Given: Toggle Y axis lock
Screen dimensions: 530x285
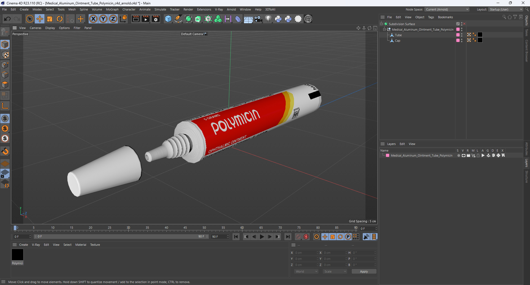Looking at the screenshot, I should 103,19.
